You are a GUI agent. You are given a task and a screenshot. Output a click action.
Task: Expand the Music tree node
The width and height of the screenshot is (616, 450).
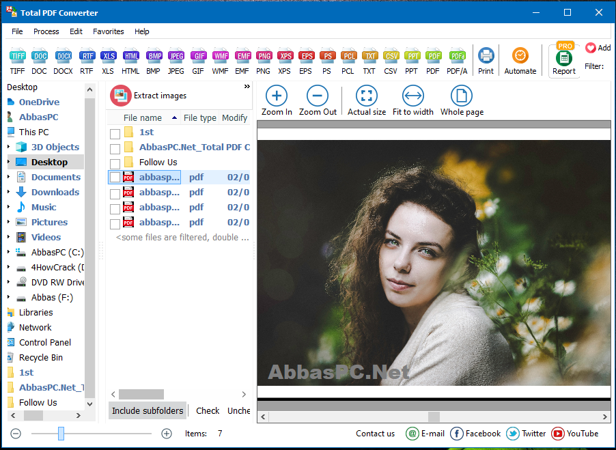click(9, 206)
